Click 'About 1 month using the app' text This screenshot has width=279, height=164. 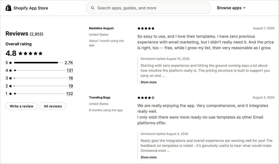pos(106,43)
